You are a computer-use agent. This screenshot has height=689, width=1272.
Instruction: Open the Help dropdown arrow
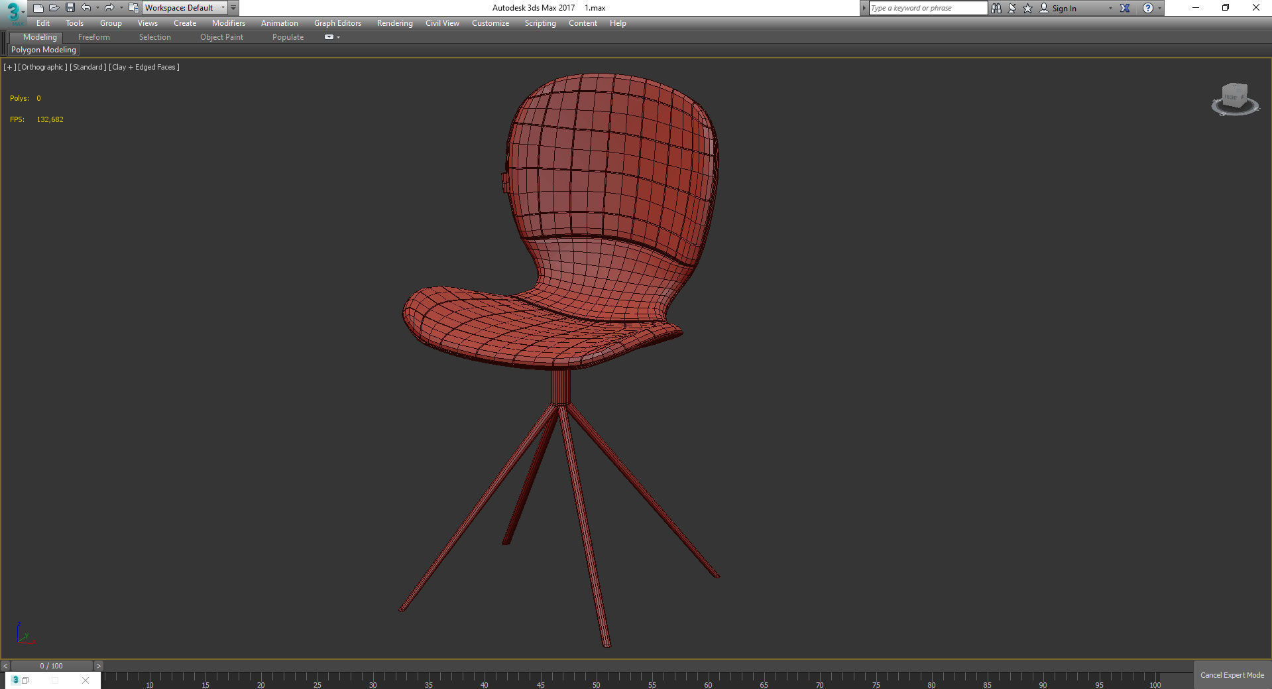point(1159,9)
